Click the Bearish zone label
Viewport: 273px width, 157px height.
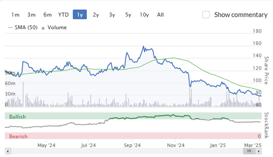pos(18,136)
